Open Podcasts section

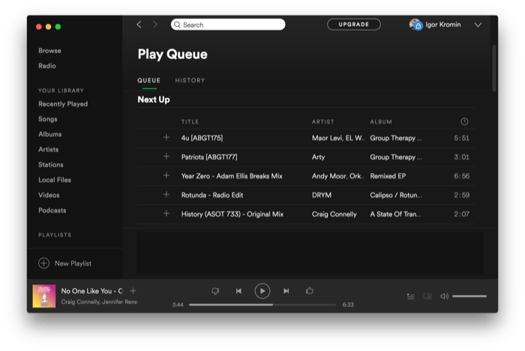click(52, 210)
